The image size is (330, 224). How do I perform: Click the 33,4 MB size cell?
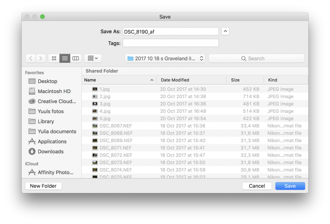pyautogui.click(x=250, y=126)
